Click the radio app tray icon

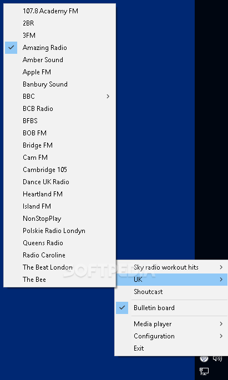pos(204,358)
